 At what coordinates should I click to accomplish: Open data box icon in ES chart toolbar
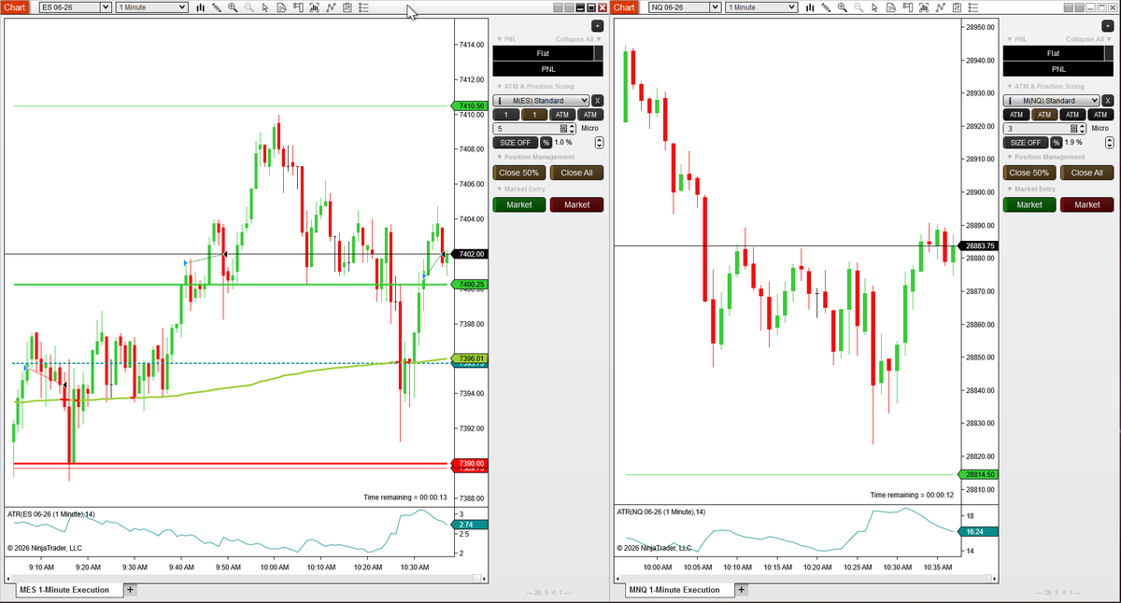(282, 7)
